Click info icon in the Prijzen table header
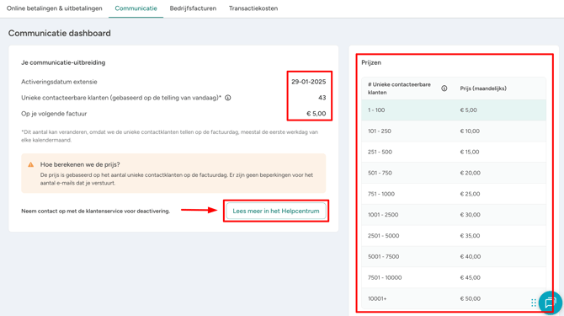 444,88
